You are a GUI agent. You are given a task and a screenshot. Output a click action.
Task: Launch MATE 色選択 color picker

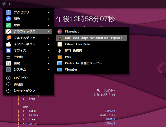click(x=91, y=51)
